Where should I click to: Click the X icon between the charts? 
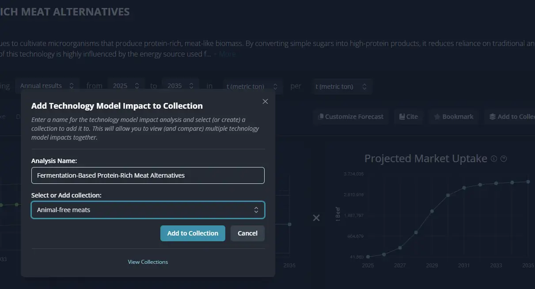tap(316, 218)
